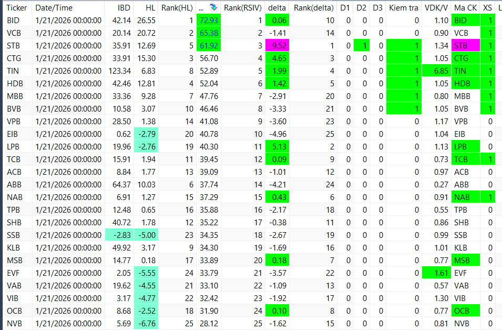
Task: Click the -6.76 HL cell in NVB row
Action: (x=146, y=324)
